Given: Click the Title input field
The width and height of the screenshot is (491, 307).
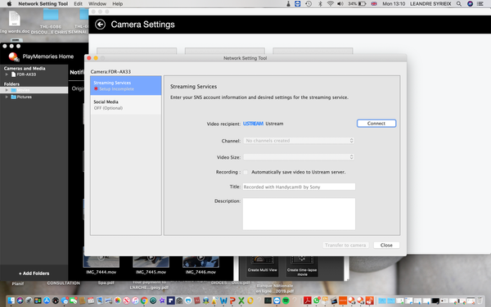Looking at the screenshot, I should coord(299,187).
